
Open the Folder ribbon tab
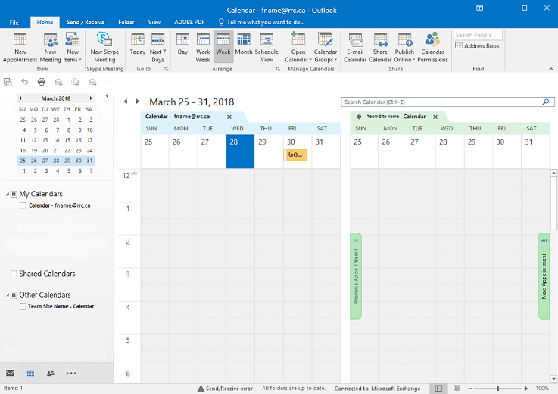[126, 22]
